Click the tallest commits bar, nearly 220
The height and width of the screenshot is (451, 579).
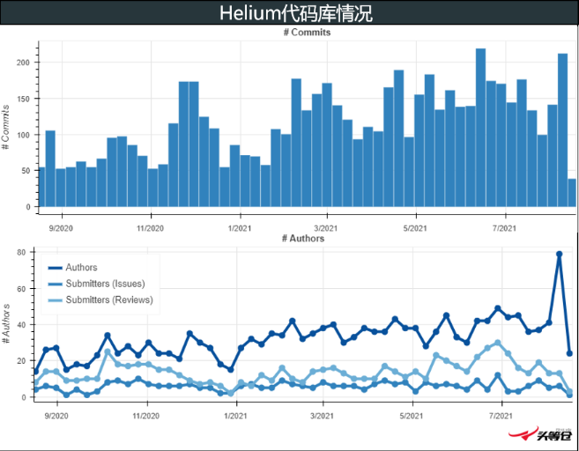tap(481, 128)
